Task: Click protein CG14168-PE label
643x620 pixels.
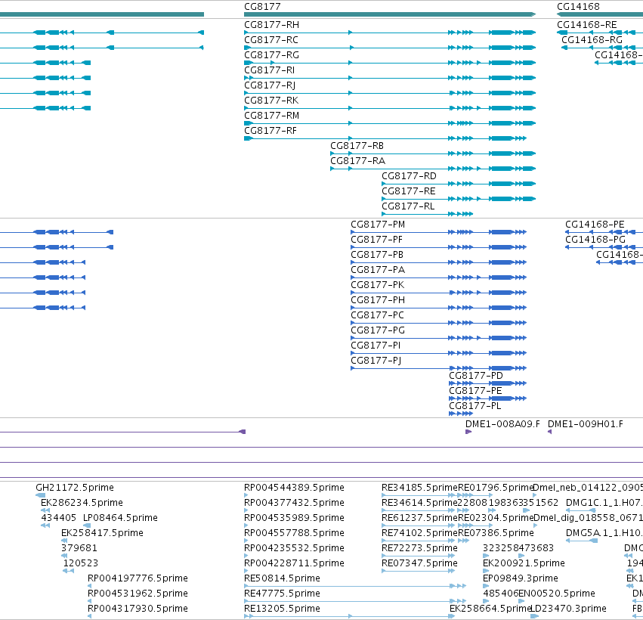Action: [x=595, y=225]
